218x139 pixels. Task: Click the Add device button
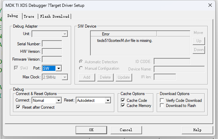click(87, 77)
